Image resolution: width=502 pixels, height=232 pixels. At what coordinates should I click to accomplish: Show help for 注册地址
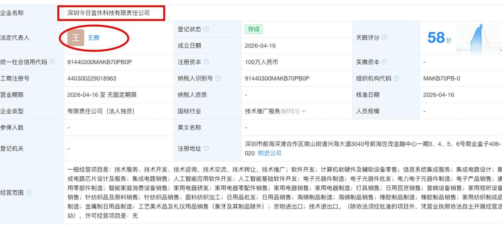(207, 149)
